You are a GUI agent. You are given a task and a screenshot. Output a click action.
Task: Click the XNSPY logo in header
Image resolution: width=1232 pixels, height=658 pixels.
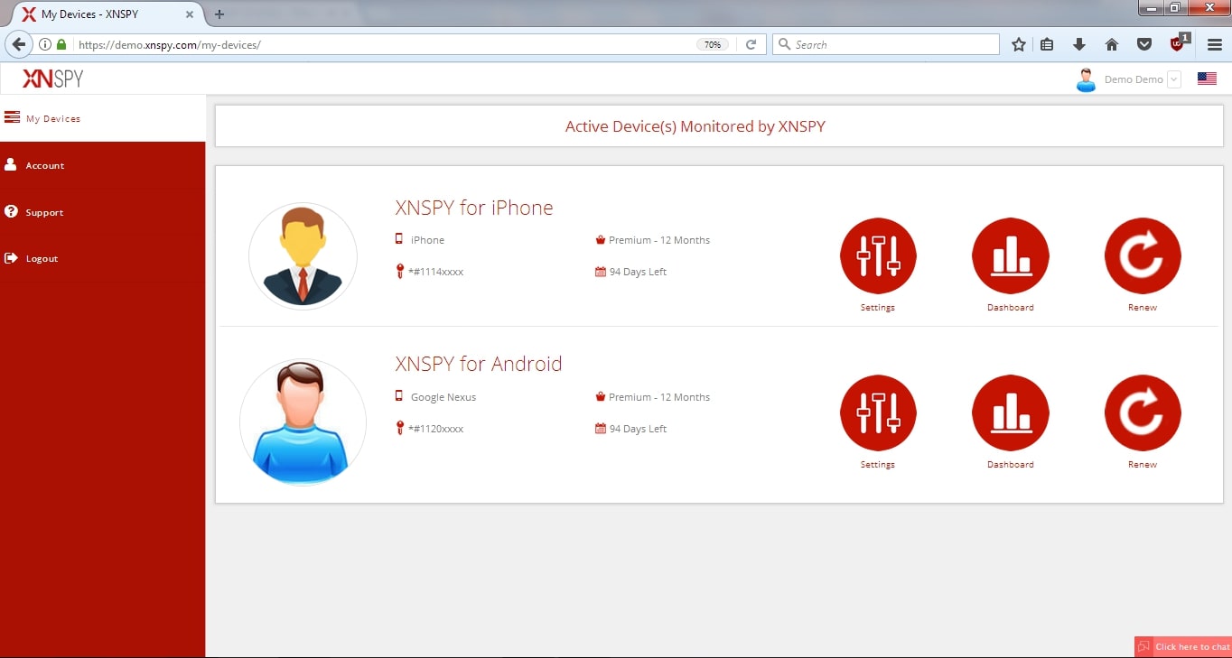click(52, 79)
